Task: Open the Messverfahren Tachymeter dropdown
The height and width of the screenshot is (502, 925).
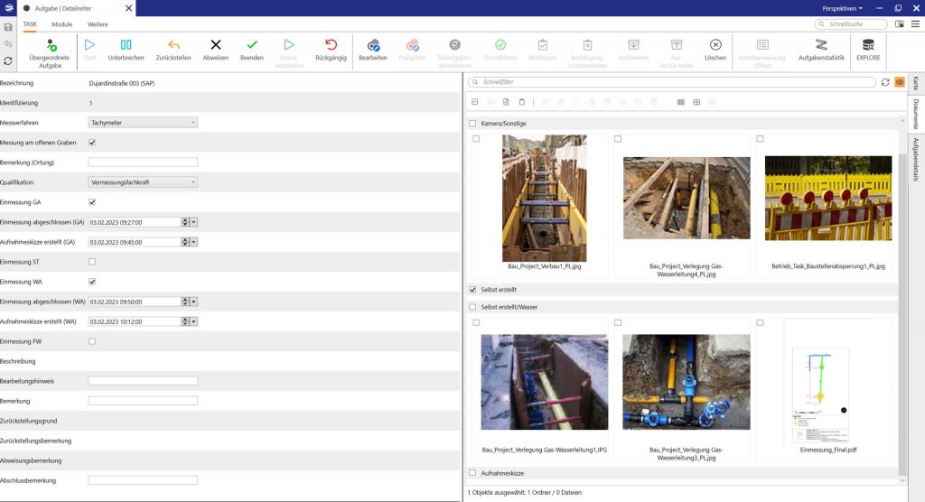Action: click(x=143, y=123)
